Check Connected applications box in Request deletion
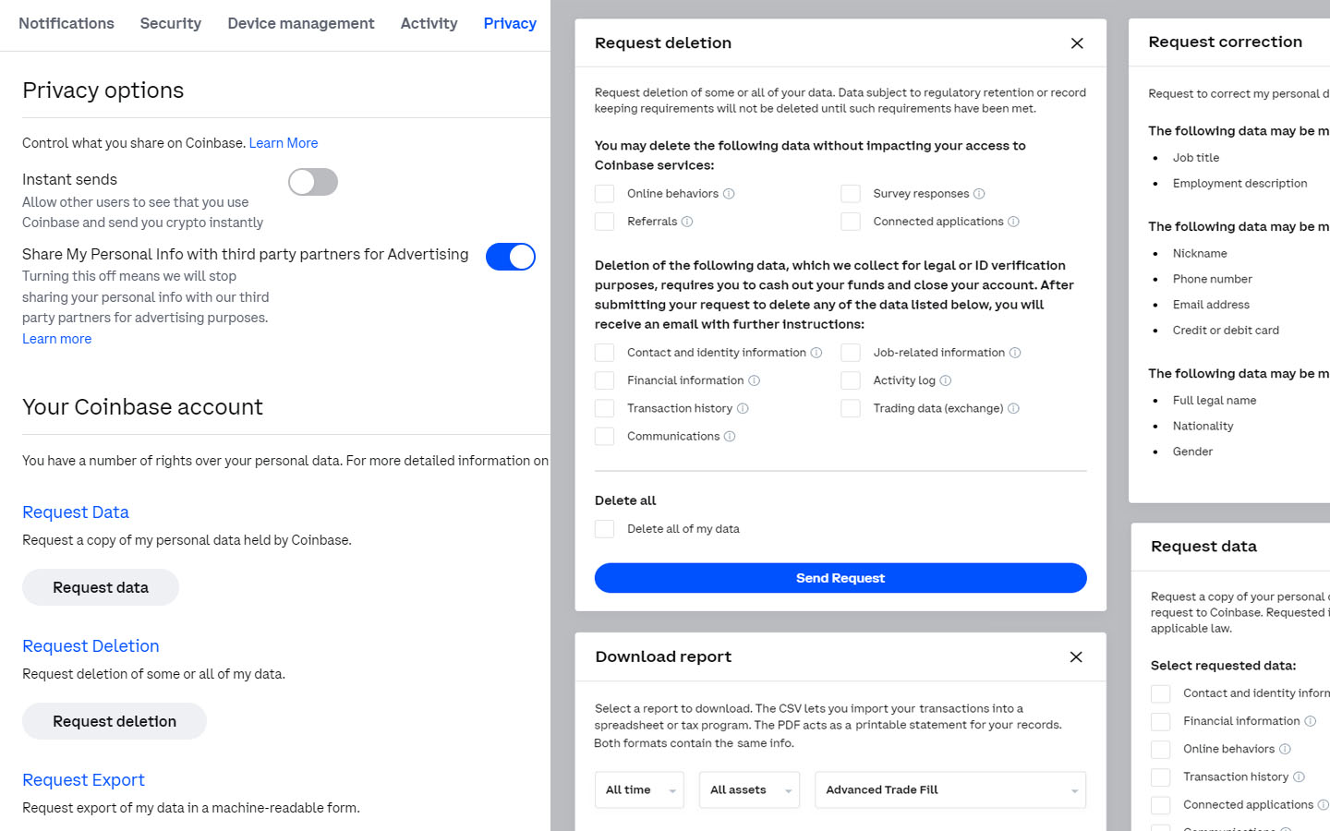 tap(851, 222)
